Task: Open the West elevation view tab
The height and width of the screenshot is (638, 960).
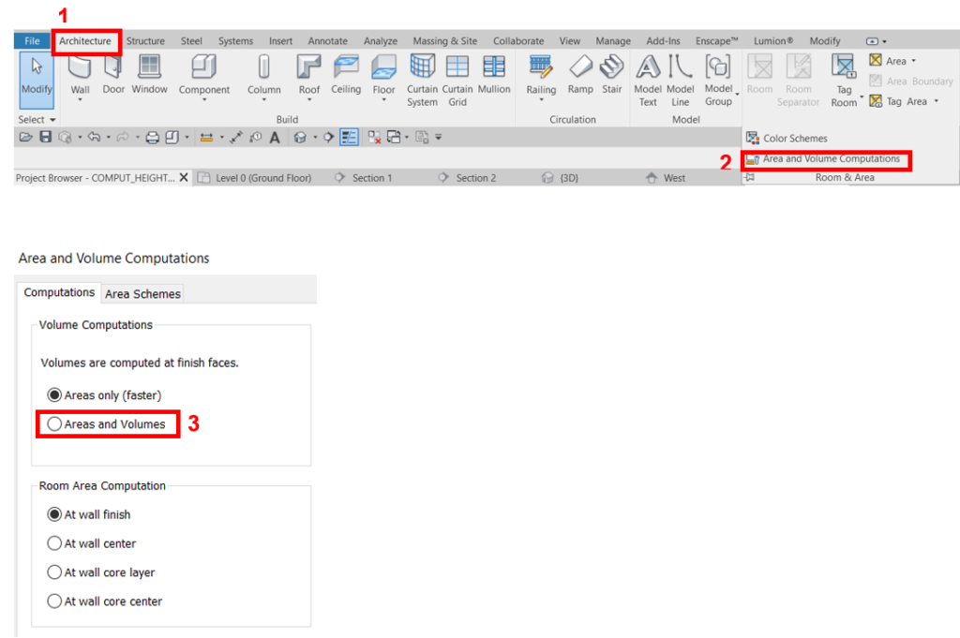Action: [x=667, y=178]
